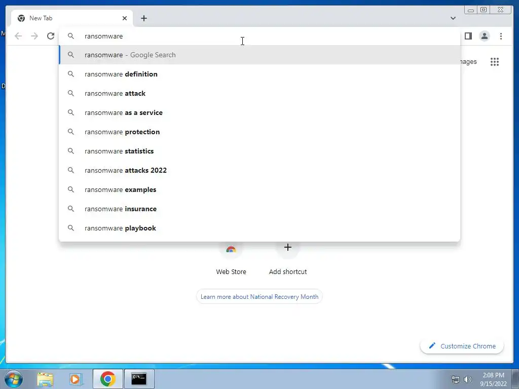Select 'ransomware playbook' suggestion
The width and height of the screenshot is (519, 389).
(259, 228)
